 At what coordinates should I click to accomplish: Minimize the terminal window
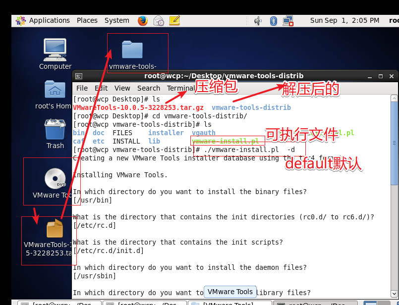click(370, 76)
